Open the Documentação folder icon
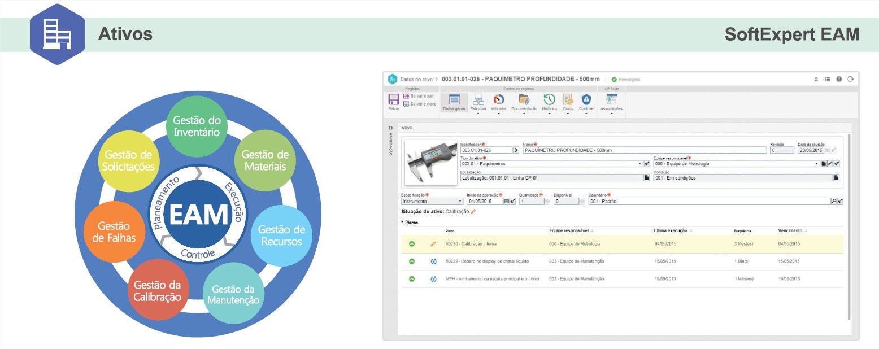 tap(524, 100)
